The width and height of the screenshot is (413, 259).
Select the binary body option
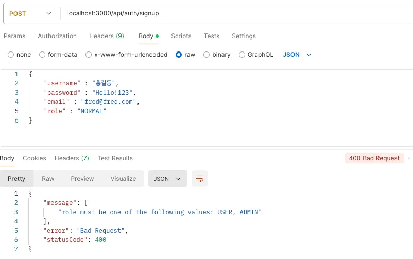(x=206, y=55)
